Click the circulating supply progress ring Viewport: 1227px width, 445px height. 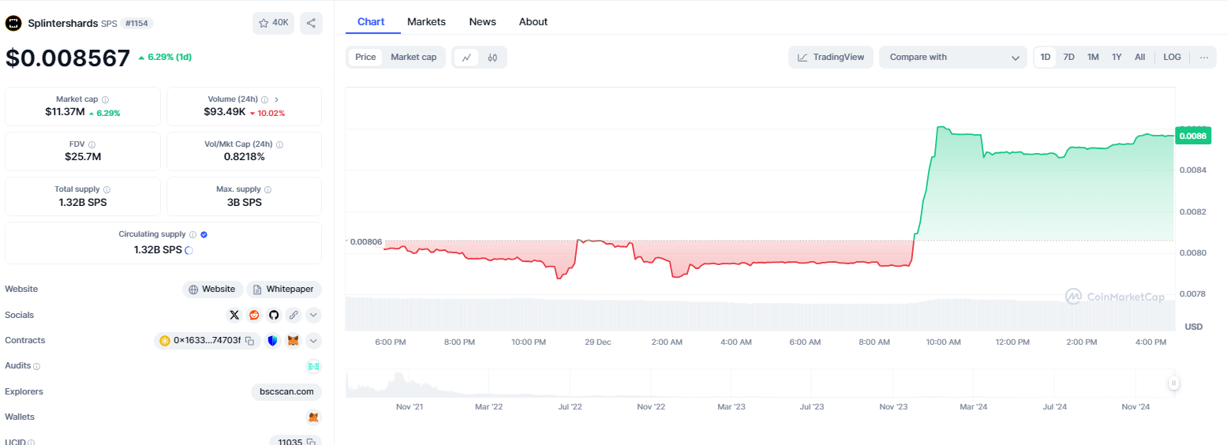tap(189, 250)
